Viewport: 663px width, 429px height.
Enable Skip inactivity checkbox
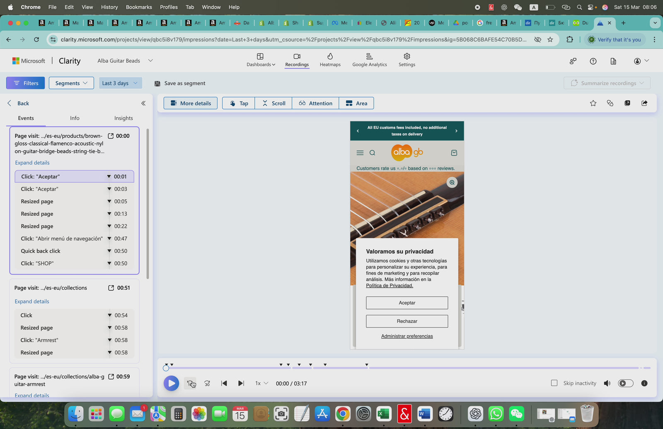click(x=554, y=383)
